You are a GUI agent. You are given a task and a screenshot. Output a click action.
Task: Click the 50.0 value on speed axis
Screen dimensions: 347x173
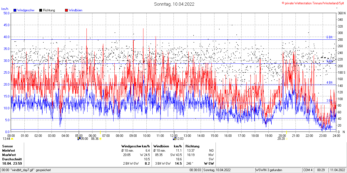[x=6, y=13]
